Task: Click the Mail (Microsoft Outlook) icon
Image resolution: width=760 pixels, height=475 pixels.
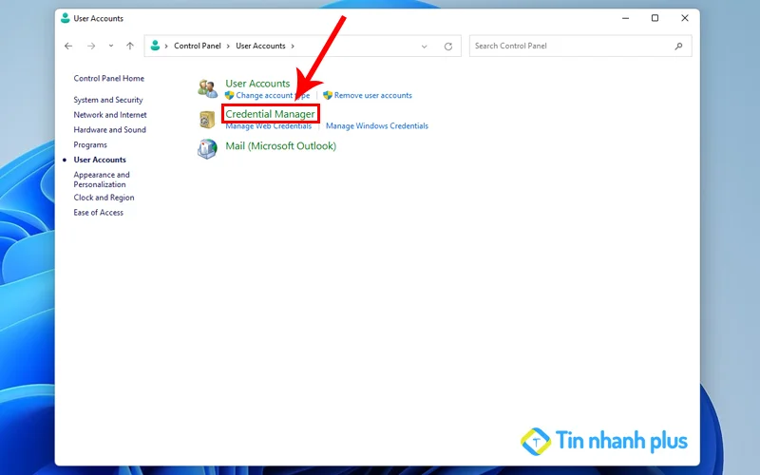Action: (207, 149)
